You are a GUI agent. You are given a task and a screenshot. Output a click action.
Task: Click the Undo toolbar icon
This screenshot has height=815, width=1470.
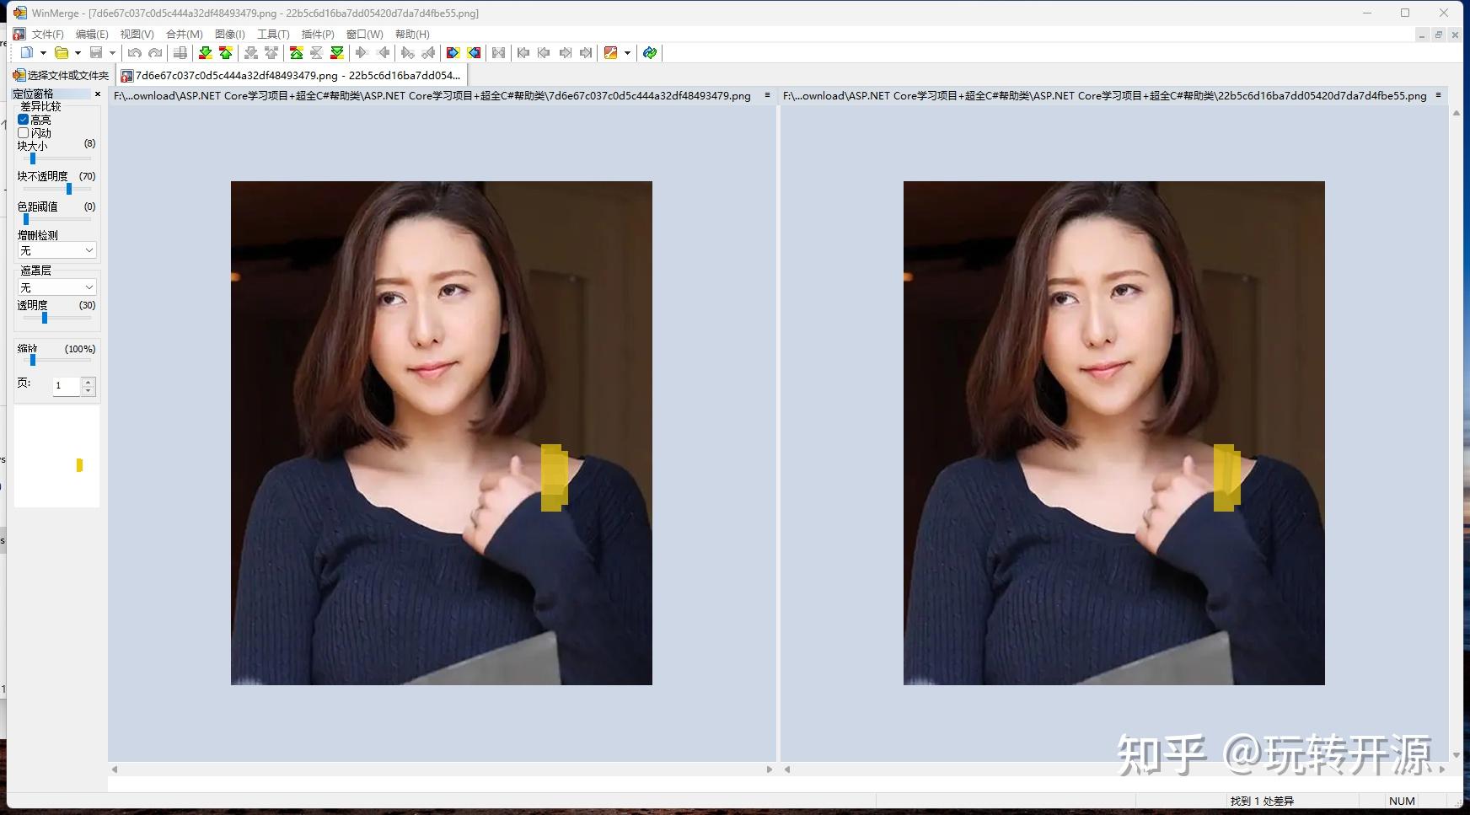pyautogui.click(x=134, y=52)
